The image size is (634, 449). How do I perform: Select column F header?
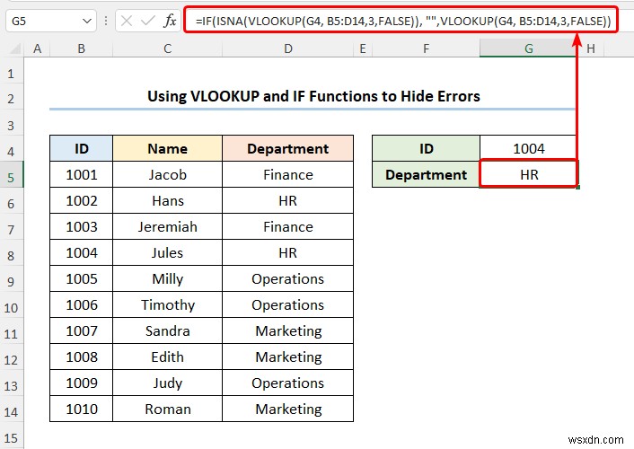coord(426,49)
